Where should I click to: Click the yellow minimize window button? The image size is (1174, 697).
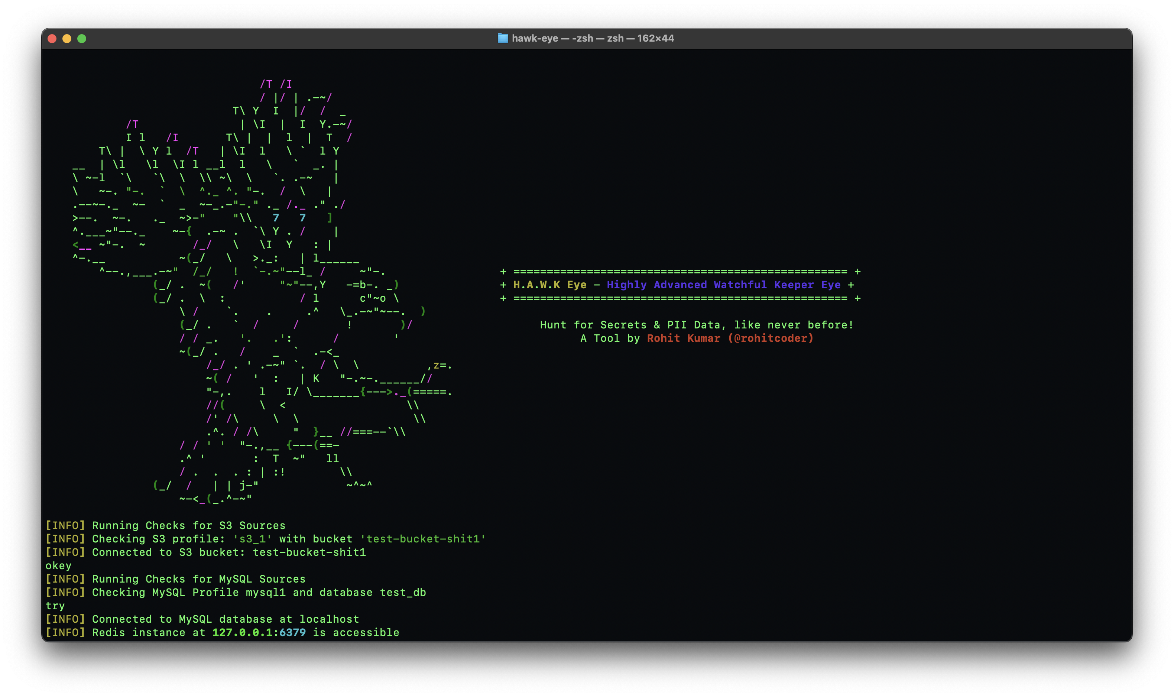tap(67, 39)
